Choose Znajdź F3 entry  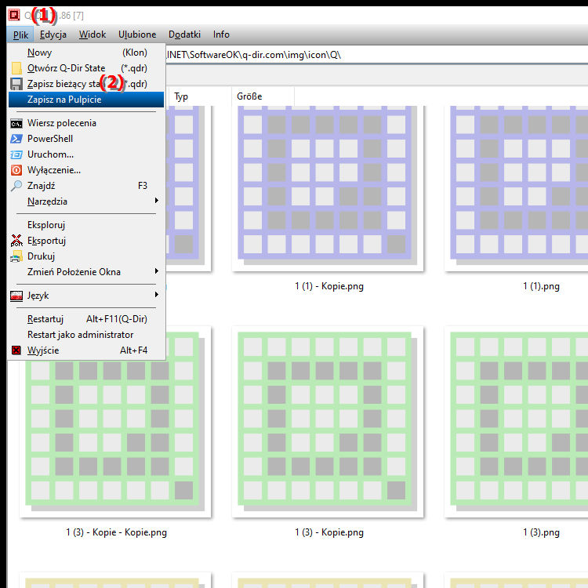(x=86, y=186)
